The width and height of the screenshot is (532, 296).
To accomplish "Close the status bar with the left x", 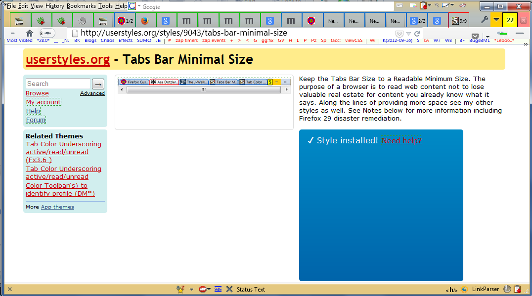I will [10, 289].
